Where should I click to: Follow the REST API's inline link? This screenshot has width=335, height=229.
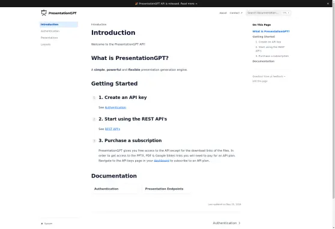coord(112,129)
